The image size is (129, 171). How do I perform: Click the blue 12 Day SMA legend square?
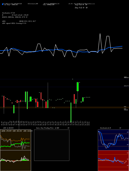click(x=3, y=4)
